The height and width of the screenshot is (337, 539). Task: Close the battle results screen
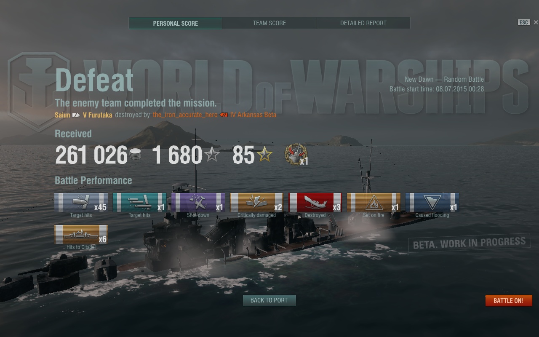click(536, 23)
